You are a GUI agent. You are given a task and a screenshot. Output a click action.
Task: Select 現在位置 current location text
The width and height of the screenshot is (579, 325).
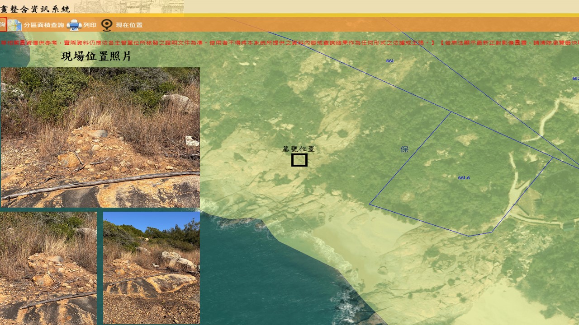pyautogui.click(x=129, y=25)
